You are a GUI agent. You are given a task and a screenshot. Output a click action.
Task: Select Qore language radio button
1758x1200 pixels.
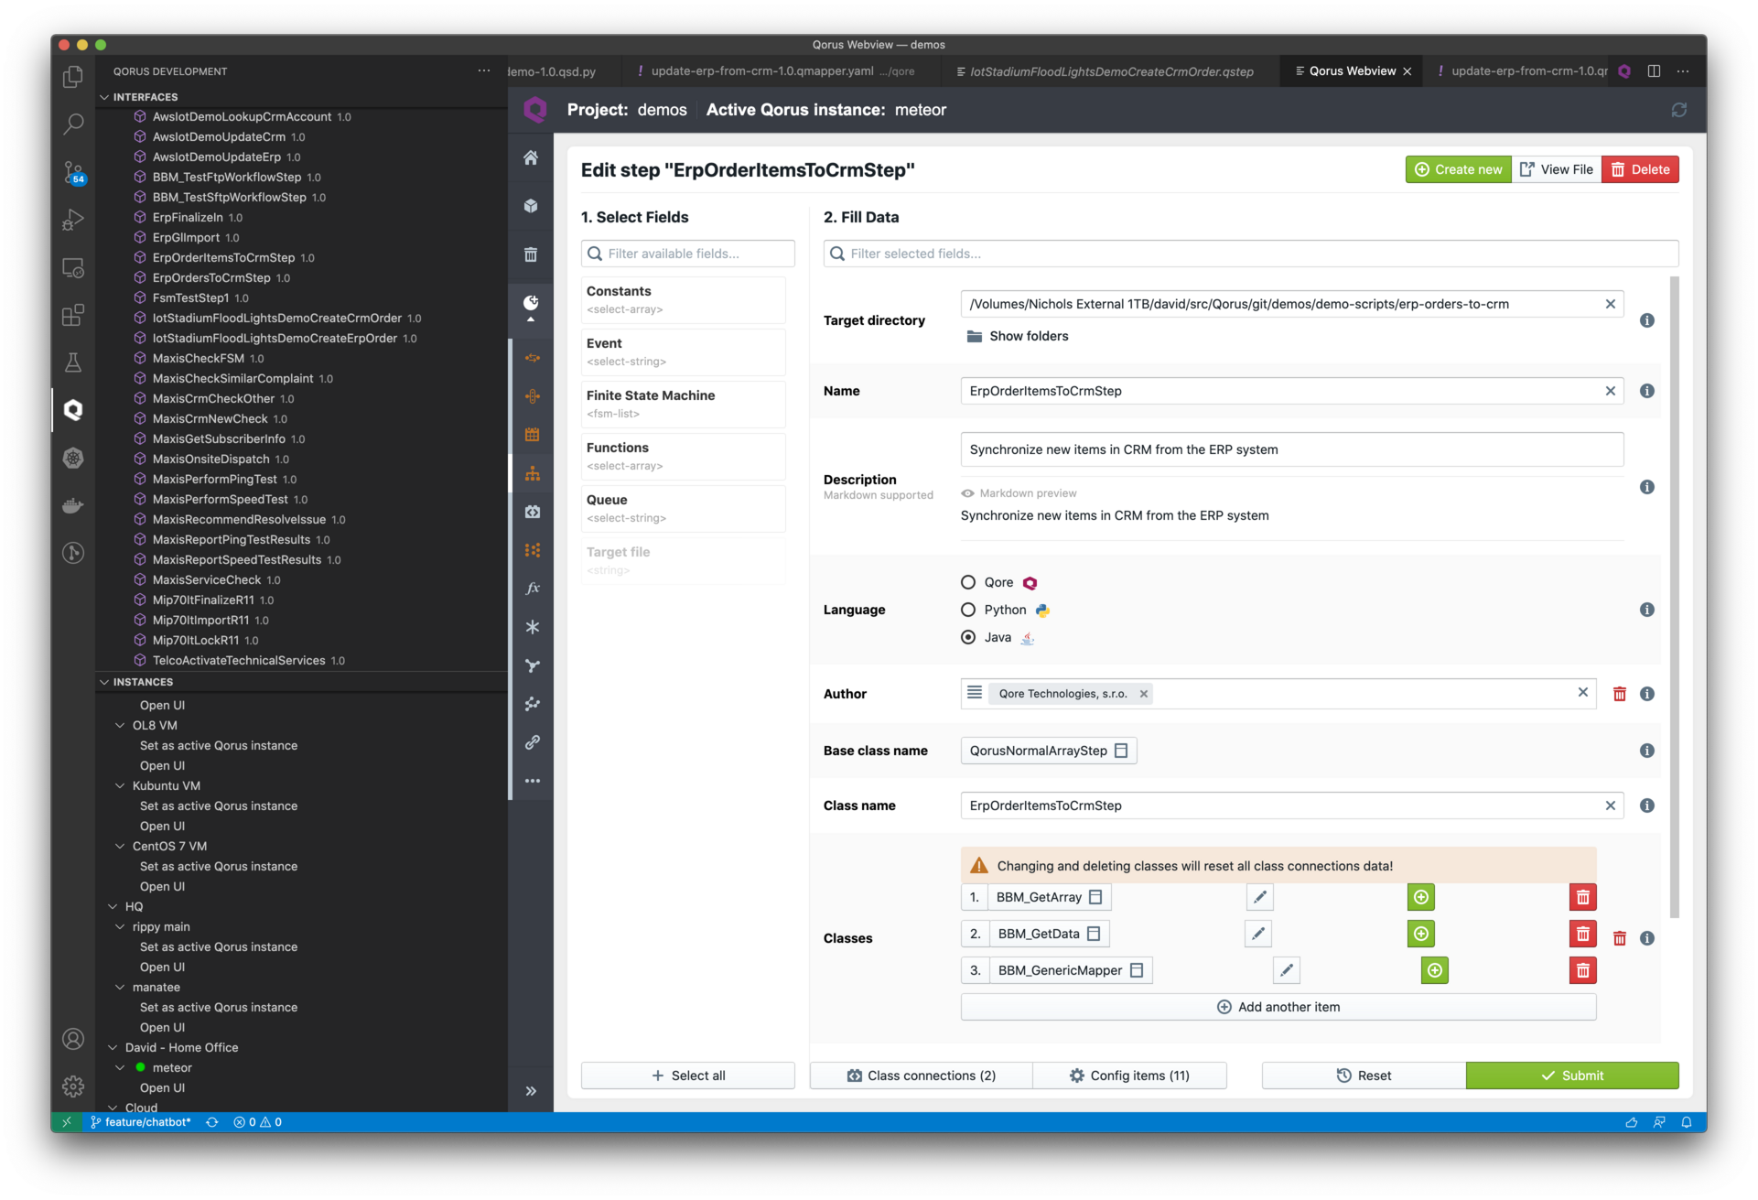click(968, 582)
